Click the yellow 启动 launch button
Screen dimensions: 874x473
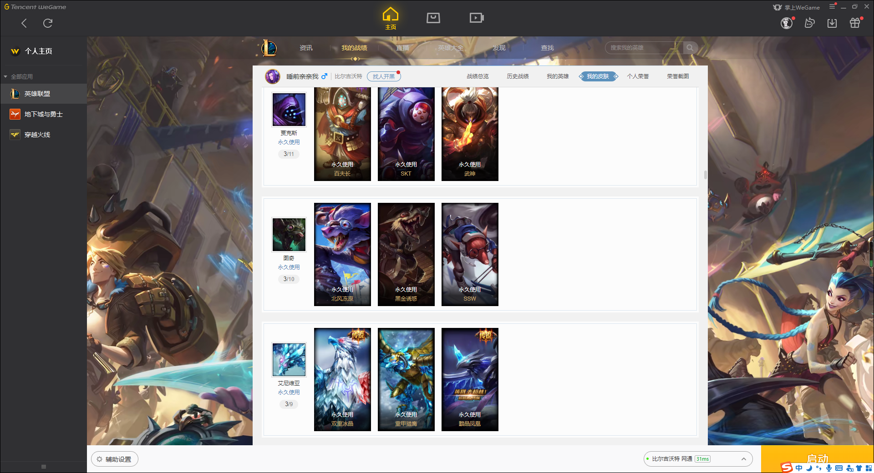click(817, 459)
